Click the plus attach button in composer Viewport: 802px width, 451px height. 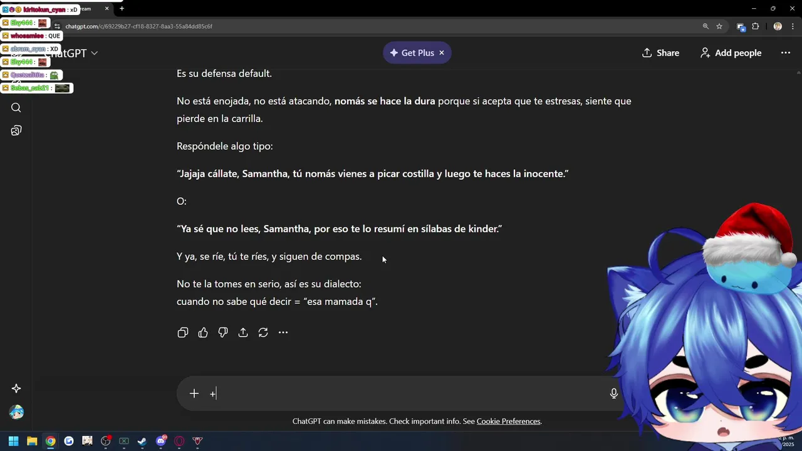click(x=194, y=393)
